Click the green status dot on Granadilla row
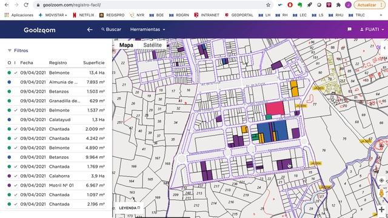 (9, 101)
